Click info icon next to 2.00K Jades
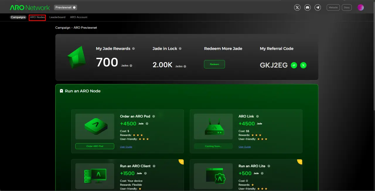 coord(185,66)
